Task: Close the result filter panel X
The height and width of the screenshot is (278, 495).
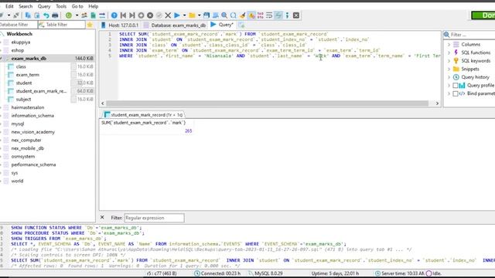Action: (102, 217)
